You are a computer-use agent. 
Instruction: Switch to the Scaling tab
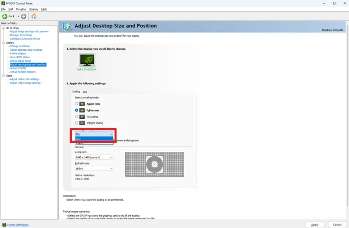(76, 92)
